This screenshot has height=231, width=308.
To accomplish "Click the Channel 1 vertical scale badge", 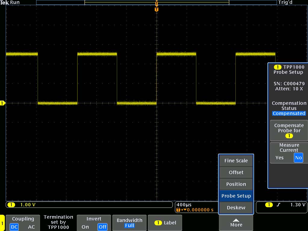I will 21,204.
